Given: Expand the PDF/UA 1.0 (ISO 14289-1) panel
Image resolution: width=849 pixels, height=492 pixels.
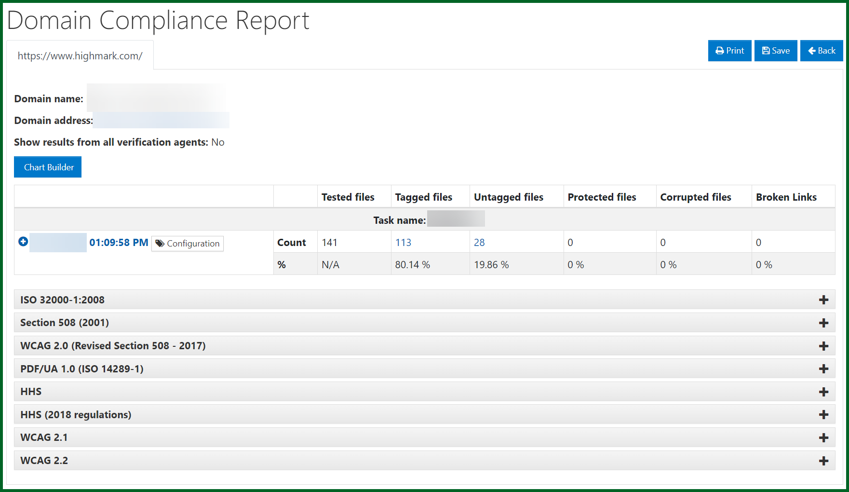Looking at the screenshot, I should (424, 369).
